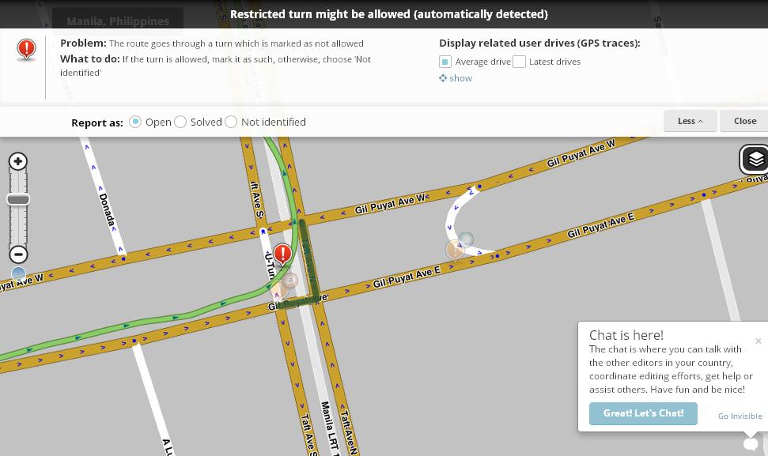Click the zoom in plus icon

coord(17,161)
